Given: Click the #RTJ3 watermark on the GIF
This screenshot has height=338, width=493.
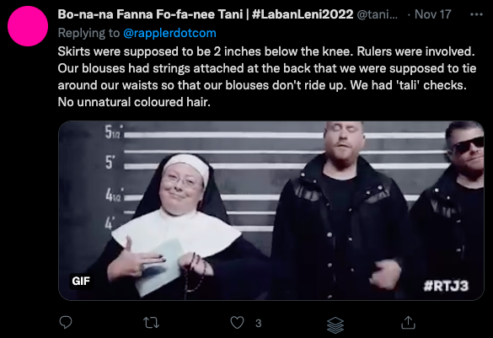Looking at the screenshot, I should pyautogui.click(x=446, y=286).
